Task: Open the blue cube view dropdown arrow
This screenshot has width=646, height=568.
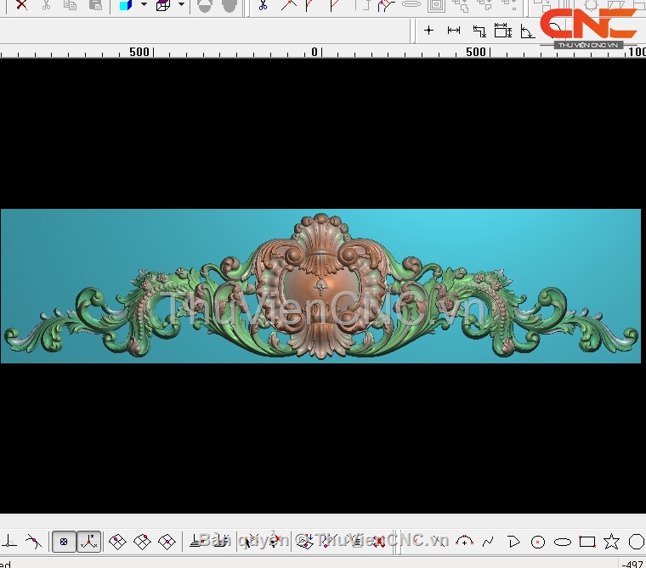Action: (x=144, y=5)
